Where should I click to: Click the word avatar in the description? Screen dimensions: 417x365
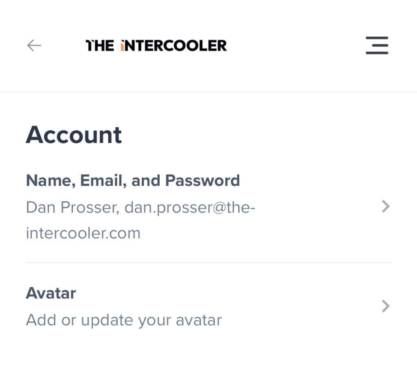199,320
